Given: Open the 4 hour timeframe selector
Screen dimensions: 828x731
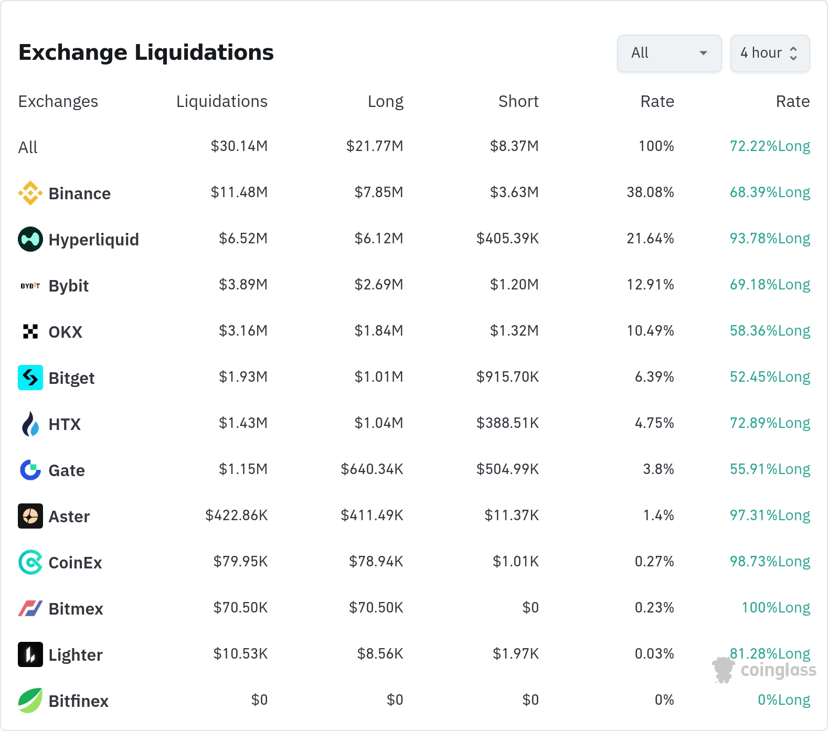Looking at the screenshot, I should [x=770, y=53].
